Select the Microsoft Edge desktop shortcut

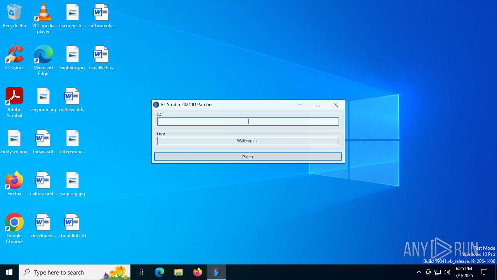pyautogui.click(x=43, y=61)
